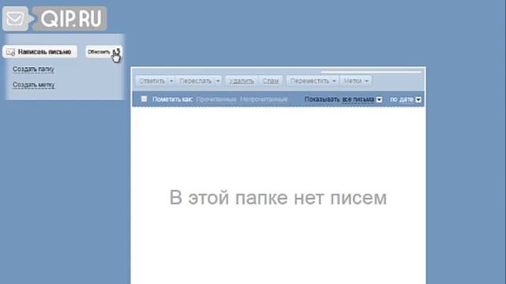
Task: Expand the Ответить dropdown arrow
Action: coord(172,80)
